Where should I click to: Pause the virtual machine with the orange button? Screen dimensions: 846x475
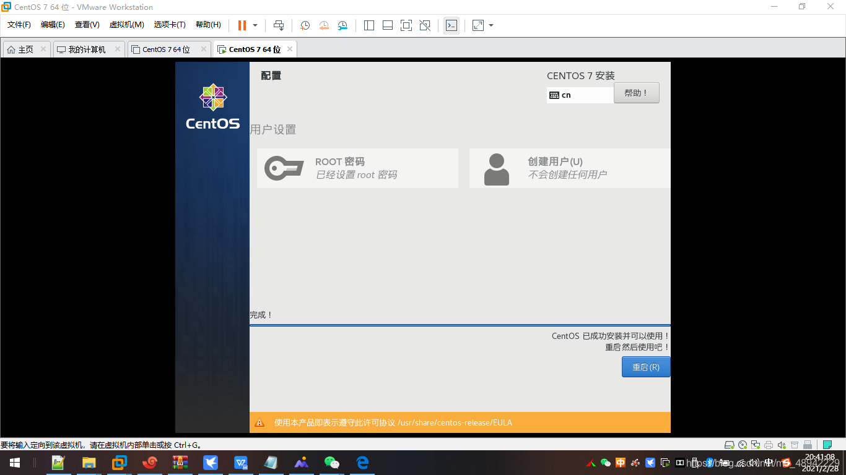coord(242,25)
